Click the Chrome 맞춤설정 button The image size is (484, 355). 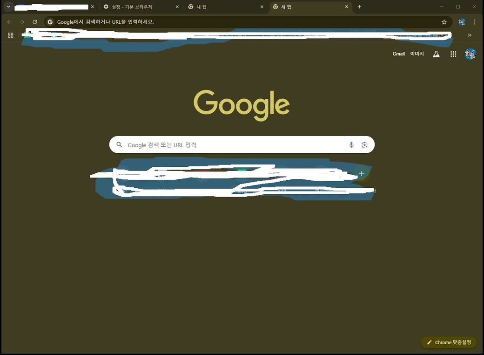449,342
